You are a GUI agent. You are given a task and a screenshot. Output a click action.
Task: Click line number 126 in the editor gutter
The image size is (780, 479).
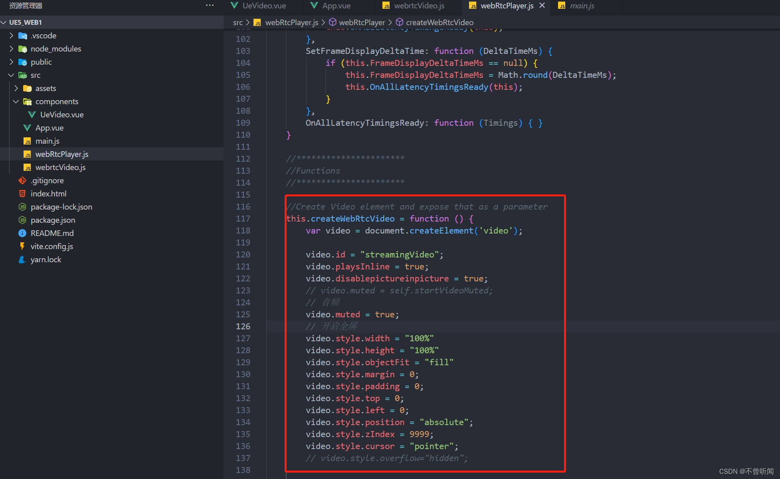pos(243,326)
